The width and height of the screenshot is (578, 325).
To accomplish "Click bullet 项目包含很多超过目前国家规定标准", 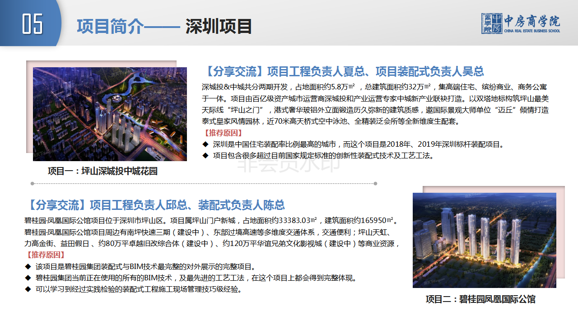I will [318, 156].
